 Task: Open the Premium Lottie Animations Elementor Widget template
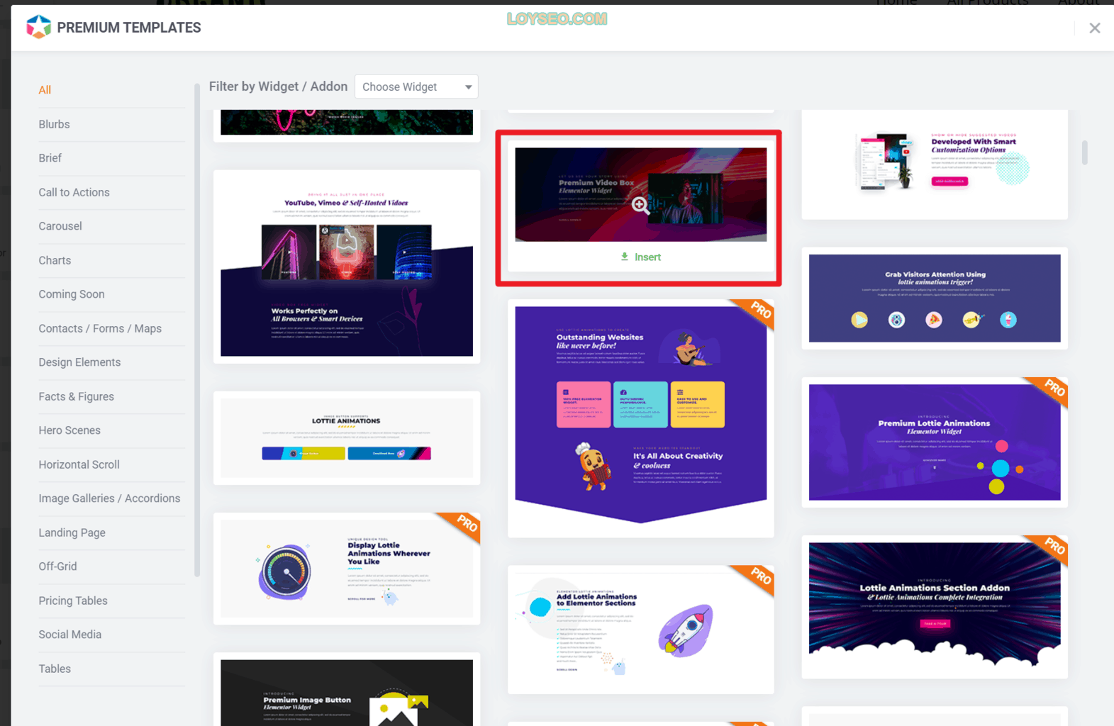point(935,442)
